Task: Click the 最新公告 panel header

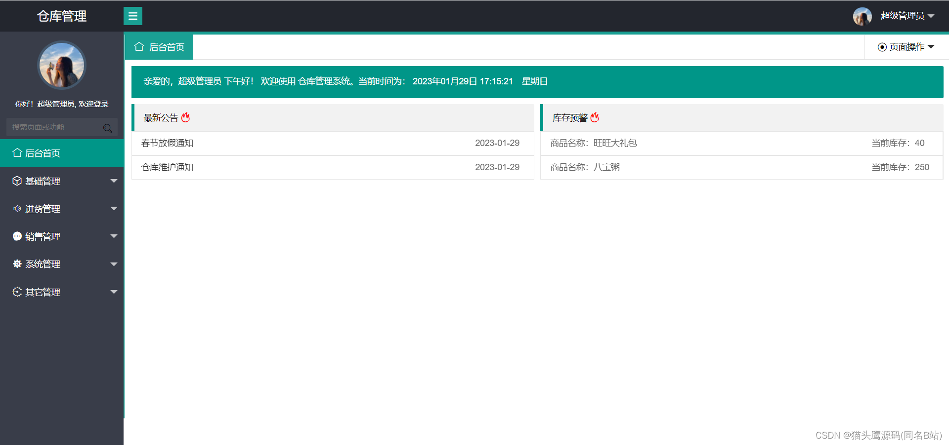Action: [x=333, y=117]
